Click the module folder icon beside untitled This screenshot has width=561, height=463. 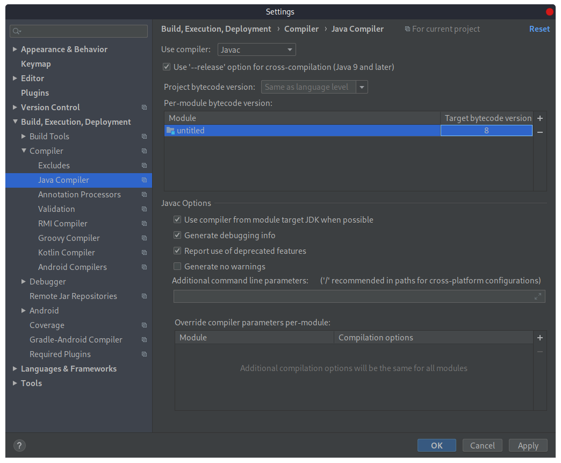170,130
